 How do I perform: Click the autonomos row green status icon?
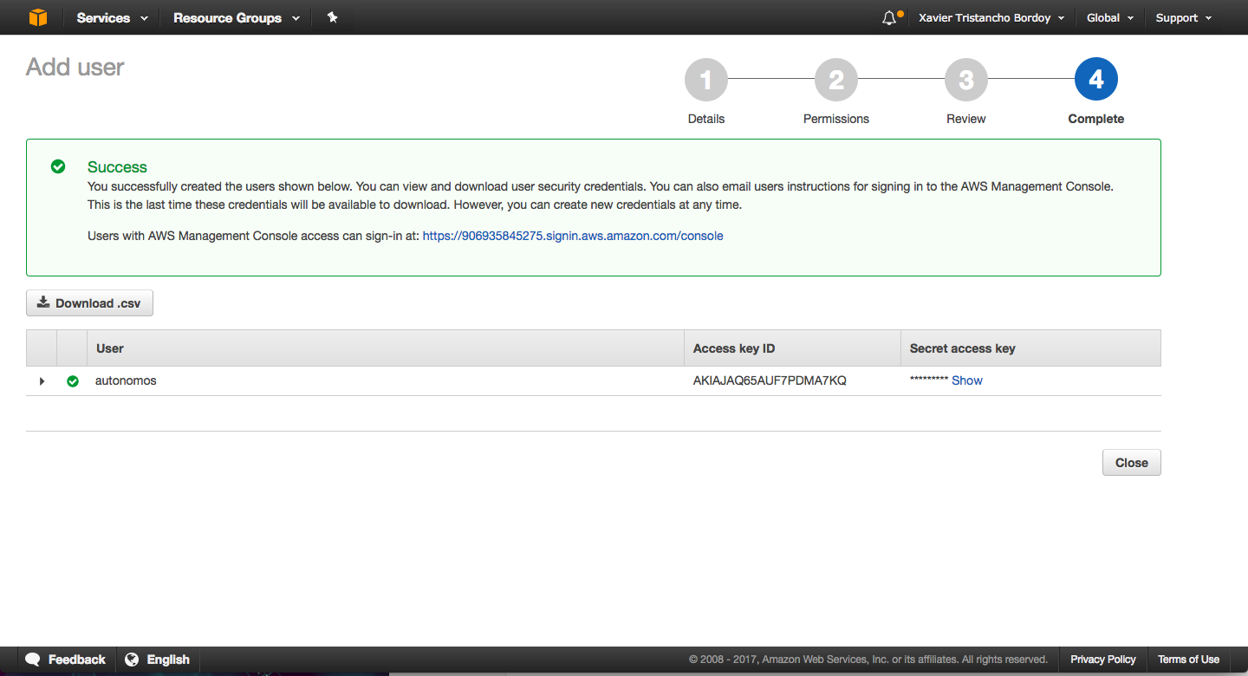click(73, 381)
